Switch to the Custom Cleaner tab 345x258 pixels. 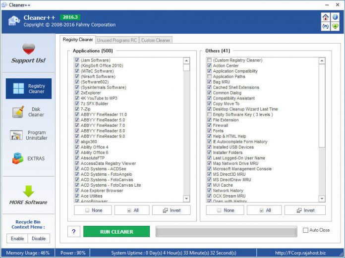(x=156, y=40)
